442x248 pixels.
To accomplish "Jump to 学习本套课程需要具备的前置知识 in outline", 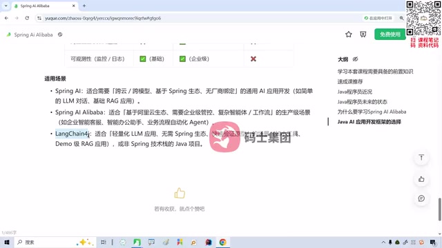I will (x=375, y=72).
